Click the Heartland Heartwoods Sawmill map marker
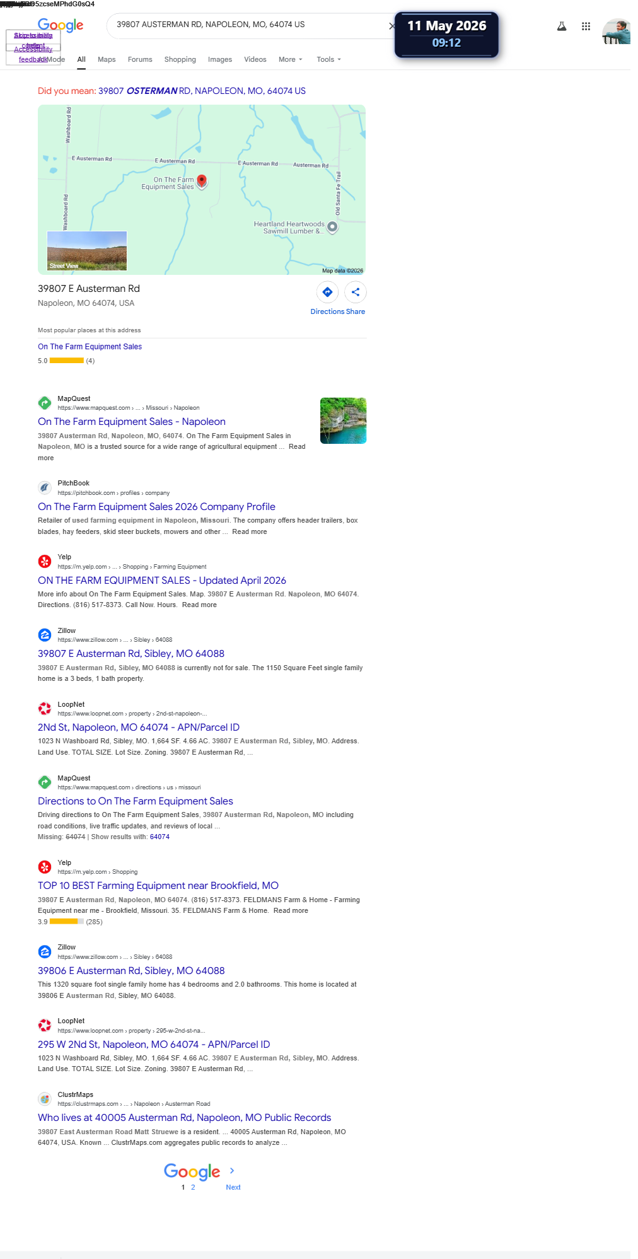 coord(332,227)
